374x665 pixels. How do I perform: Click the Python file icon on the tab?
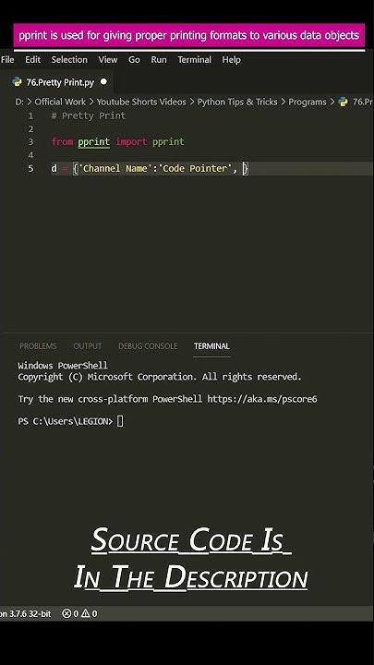(18, 82)
